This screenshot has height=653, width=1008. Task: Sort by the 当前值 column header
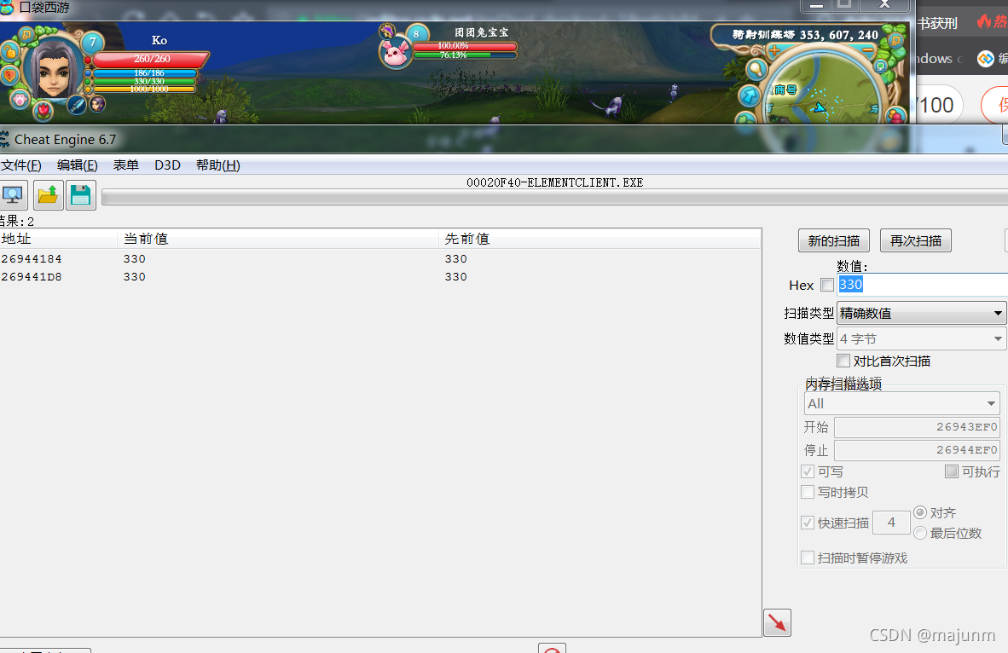278,239
